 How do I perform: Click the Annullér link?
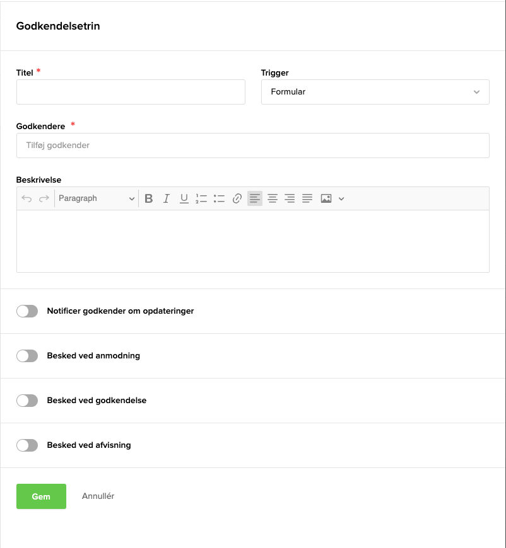98,496
